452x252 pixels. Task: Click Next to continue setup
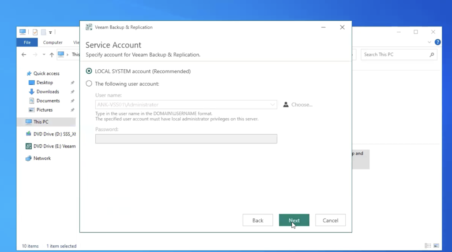294,220
